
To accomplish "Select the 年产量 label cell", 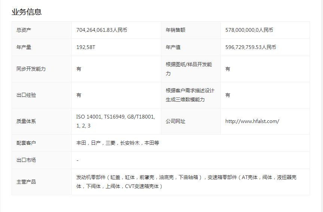I will (x=42, y=47).
